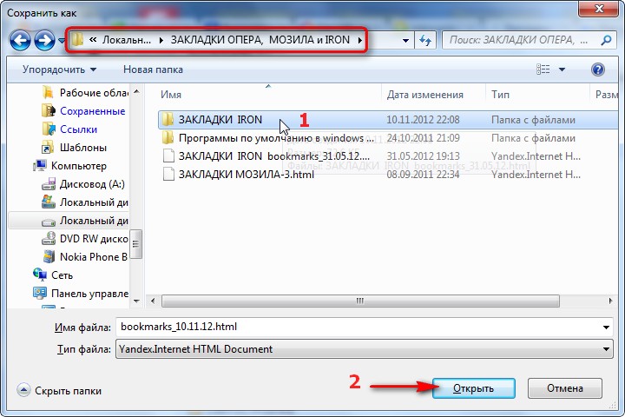
Task: Expand the breadcrumb arrow after ЗАКЛАДКИ ОПЕРА folder
Action: pos(360,40)
